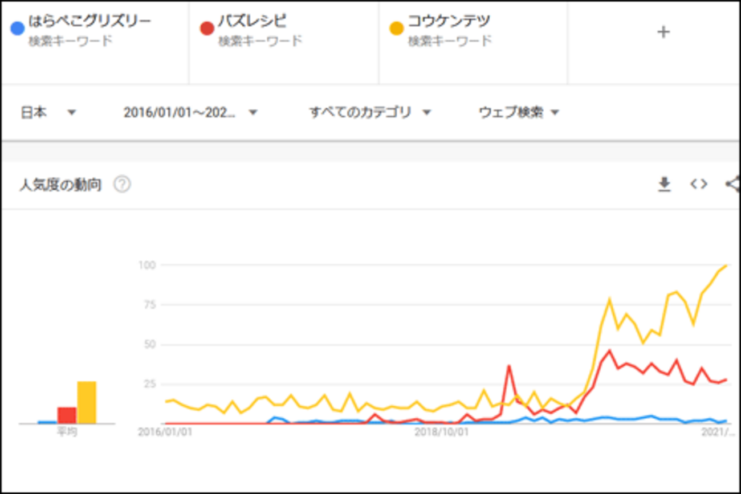The image size is (741, 494).
Task: Open the すべてのカテゴリ category dropdown
Action: (x=369, y=112)
